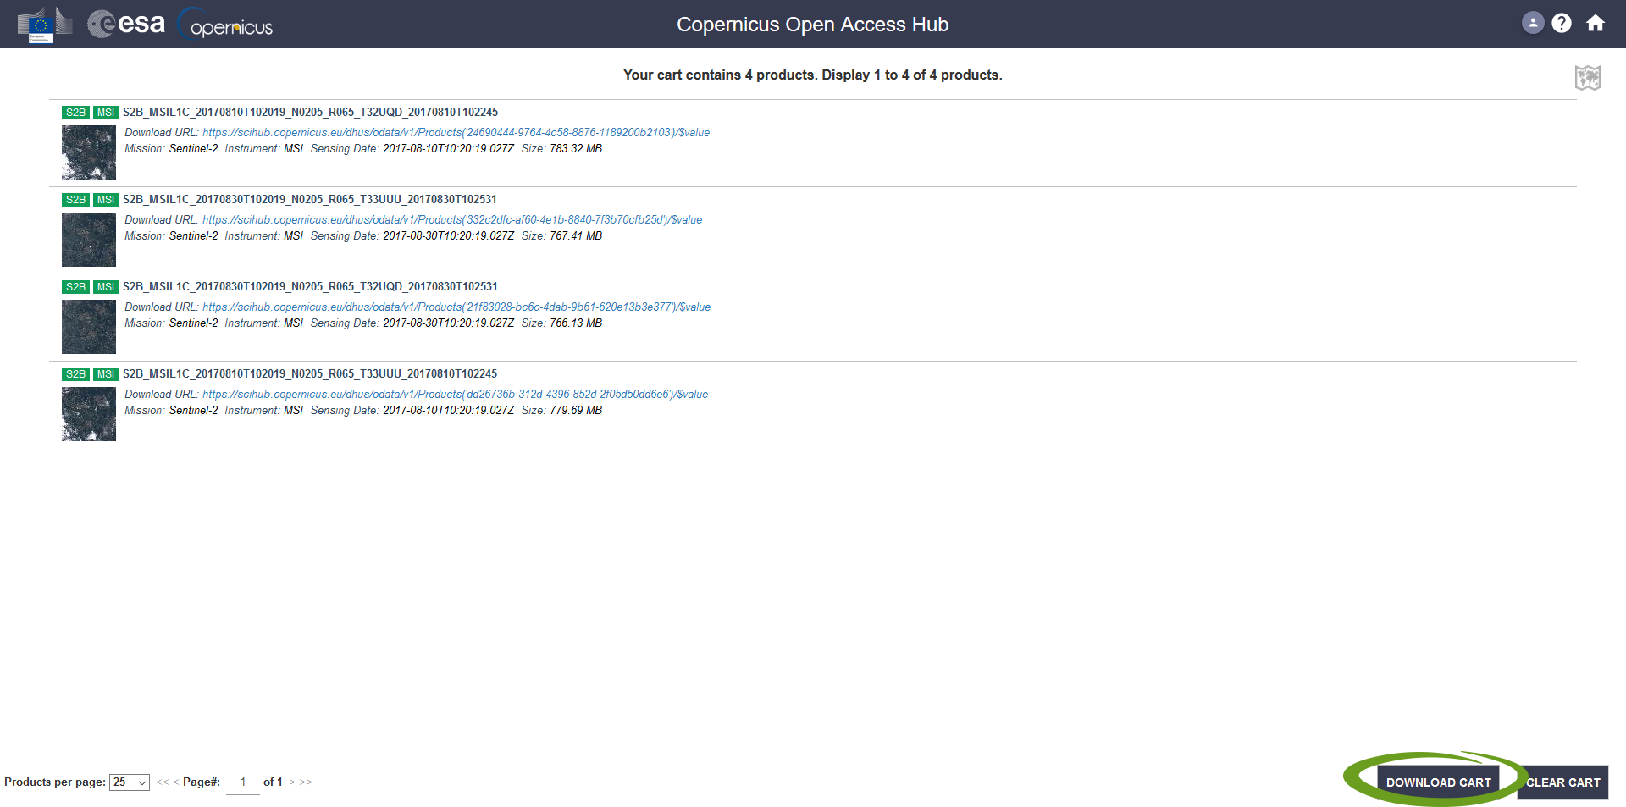1626x807 pixels.
Task: Go to home via house icon
Action: click(x=1596, y=23)
